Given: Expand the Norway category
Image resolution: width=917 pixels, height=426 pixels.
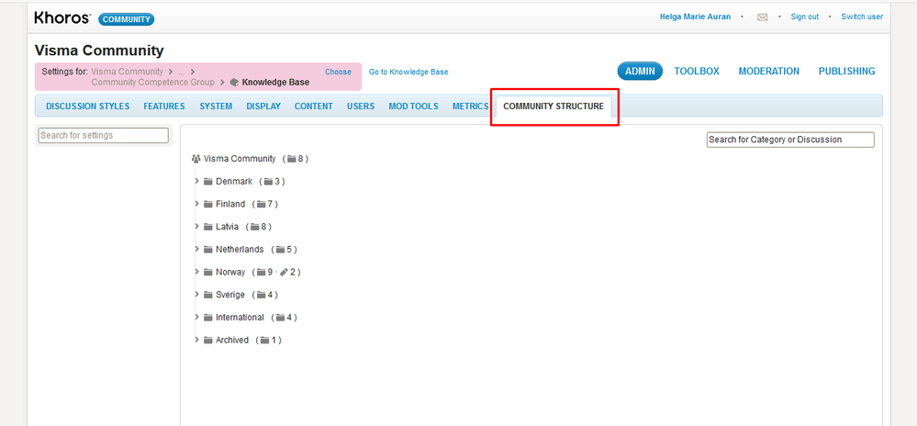Looking at the screenshot, I should tap(197, 272).
